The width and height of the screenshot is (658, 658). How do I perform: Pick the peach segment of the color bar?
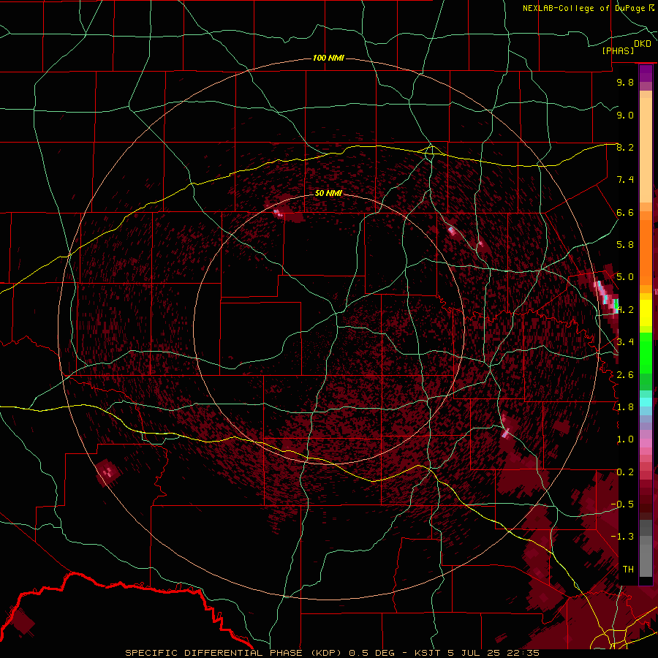point(646,147)
